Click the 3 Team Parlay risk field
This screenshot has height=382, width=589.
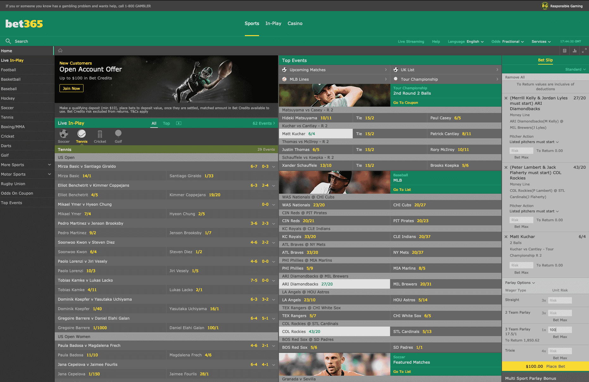click(x=560, y=330)
